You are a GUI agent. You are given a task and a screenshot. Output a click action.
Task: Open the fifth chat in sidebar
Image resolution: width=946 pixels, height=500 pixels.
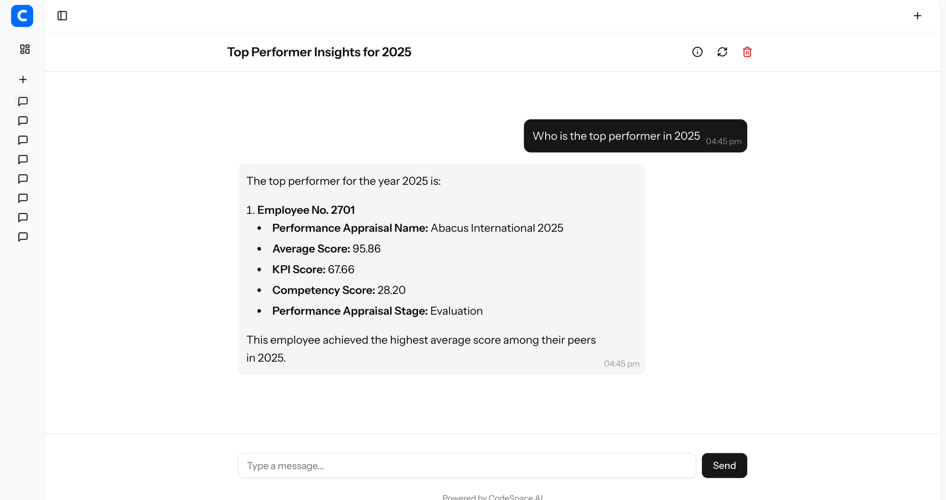coord(23,179)
